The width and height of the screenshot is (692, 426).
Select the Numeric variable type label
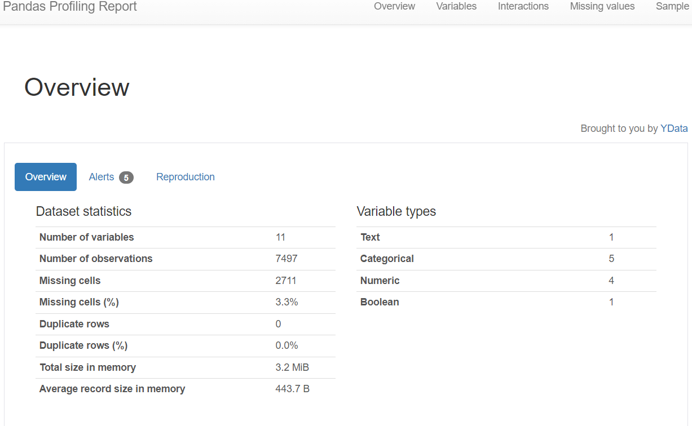coord(380,281)
